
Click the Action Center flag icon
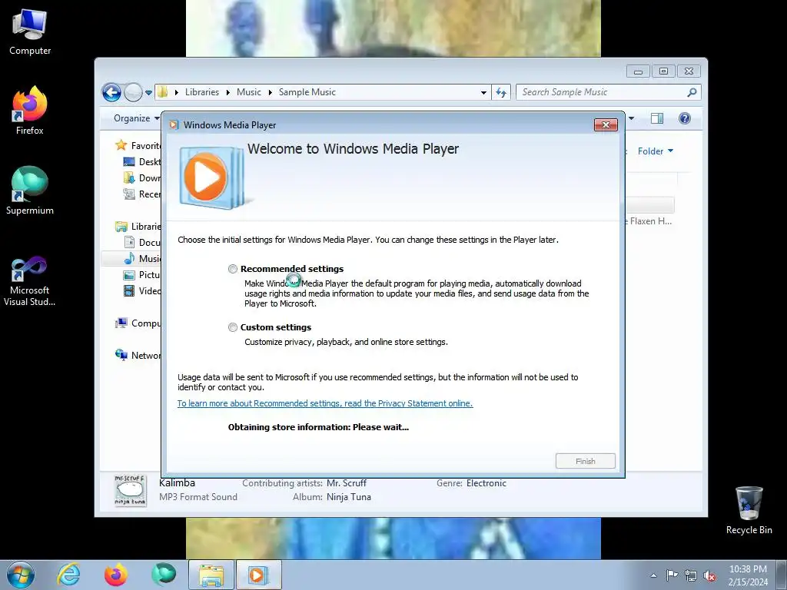pos(672,575)
